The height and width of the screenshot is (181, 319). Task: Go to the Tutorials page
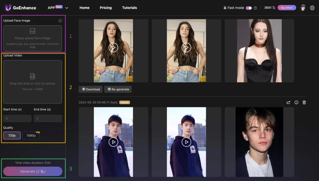129,7
